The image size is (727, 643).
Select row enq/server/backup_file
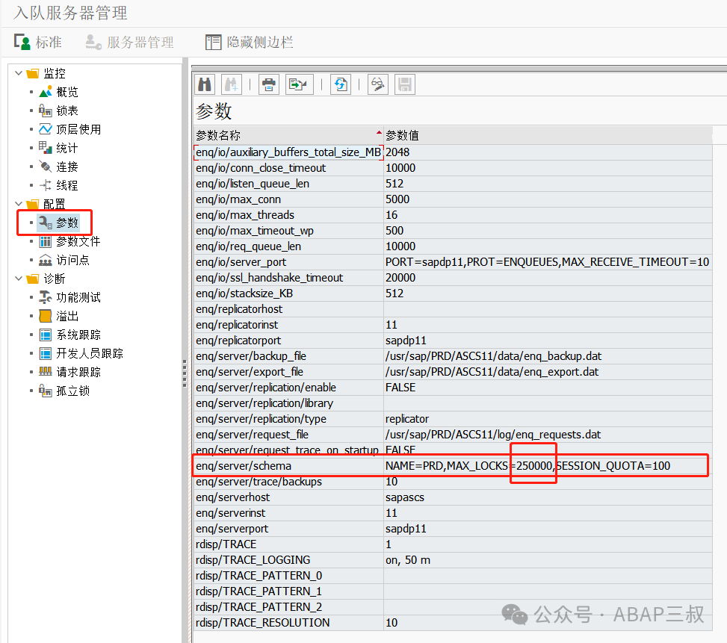(453, 356)
